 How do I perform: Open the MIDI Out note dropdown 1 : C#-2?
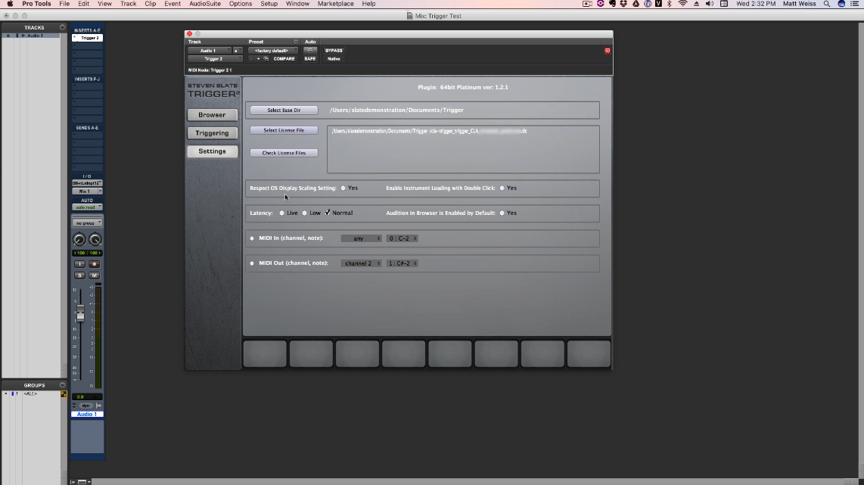coord(402,263)
